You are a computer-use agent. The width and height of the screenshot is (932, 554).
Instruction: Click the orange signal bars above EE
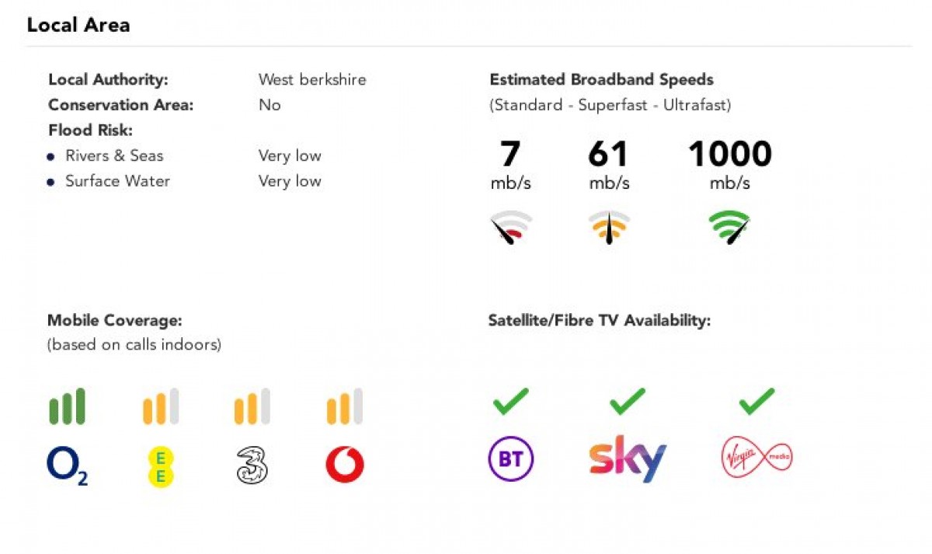coord(161,407)
